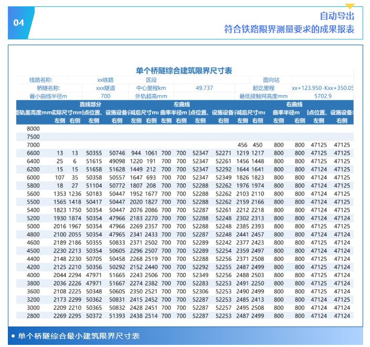Select value 2016 in the 5000 row
370x347 pixels.
[60, 226]
